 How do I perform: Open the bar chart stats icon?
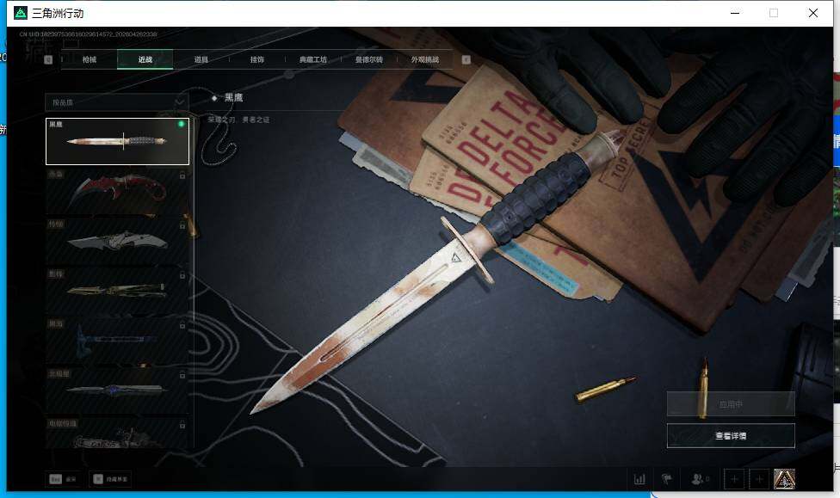pyautogui.click(x=639, y=479)
